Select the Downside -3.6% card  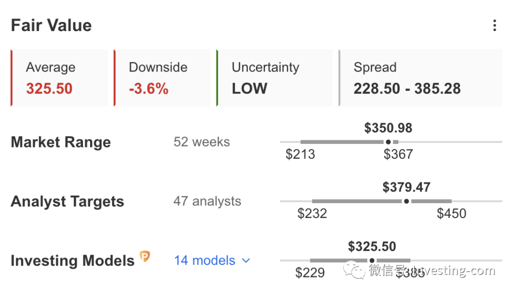pos(162,78)
